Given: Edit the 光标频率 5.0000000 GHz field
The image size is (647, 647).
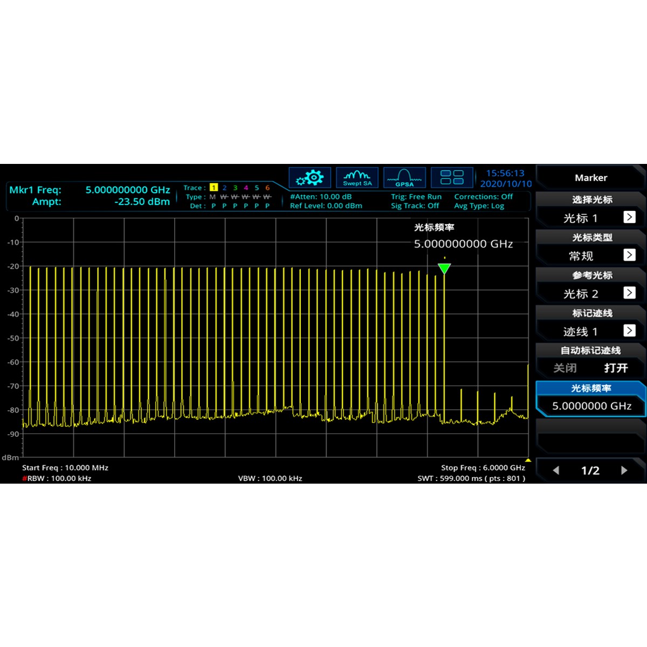Looking at the screenshot, I should 591,406.
